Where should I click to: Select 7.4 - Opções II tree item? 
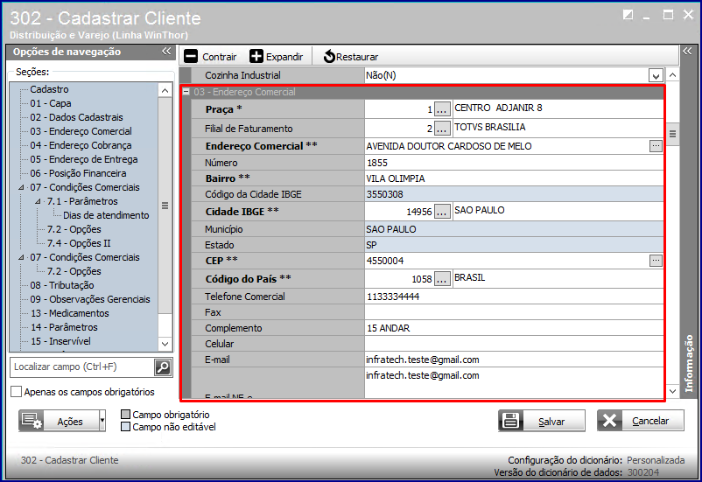79,243
